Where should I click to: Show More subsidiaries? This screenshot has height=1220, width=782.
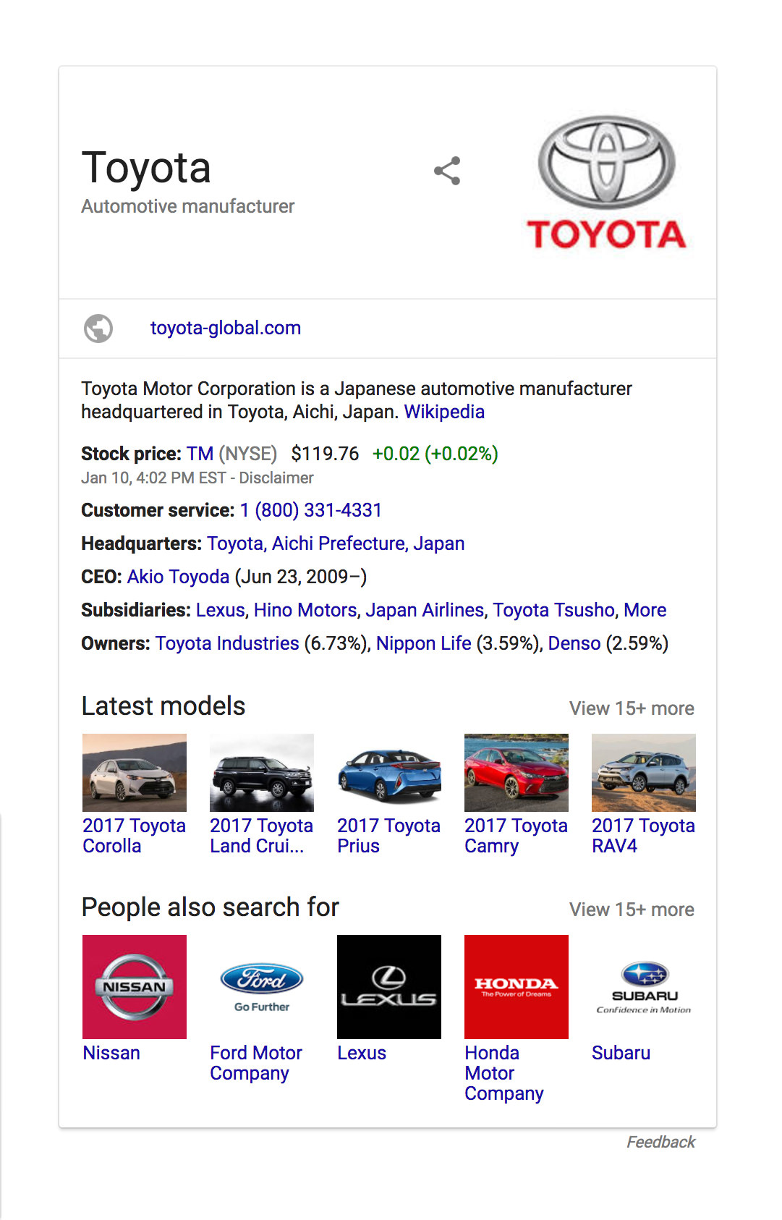pyautogui.click(x=645, y=610)
